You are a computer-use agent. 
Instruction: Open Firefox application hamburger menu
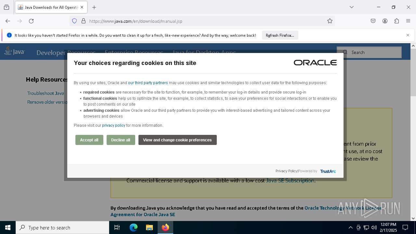tap(408, 21)
